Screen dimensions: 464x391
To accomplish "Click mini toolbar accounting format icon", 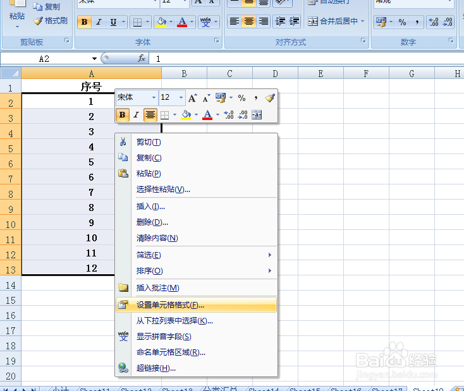I will [221, 98].
